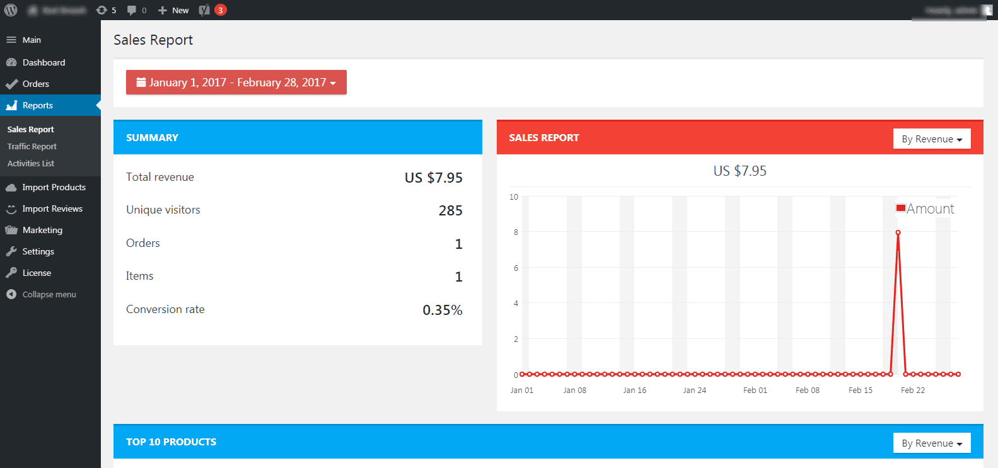Open the date range picker dropdown
998x468 pixels.
click(236, 83)
